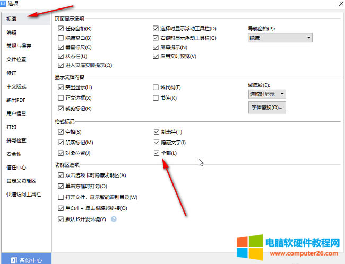Toggle 屏幕提示(N) checkbox
Screen dimensions: 345x264
coord(156,47)
